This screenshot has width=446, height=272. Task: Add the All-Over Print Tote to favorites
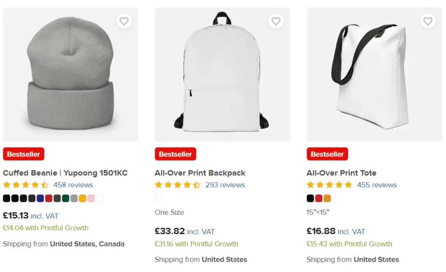427,21
